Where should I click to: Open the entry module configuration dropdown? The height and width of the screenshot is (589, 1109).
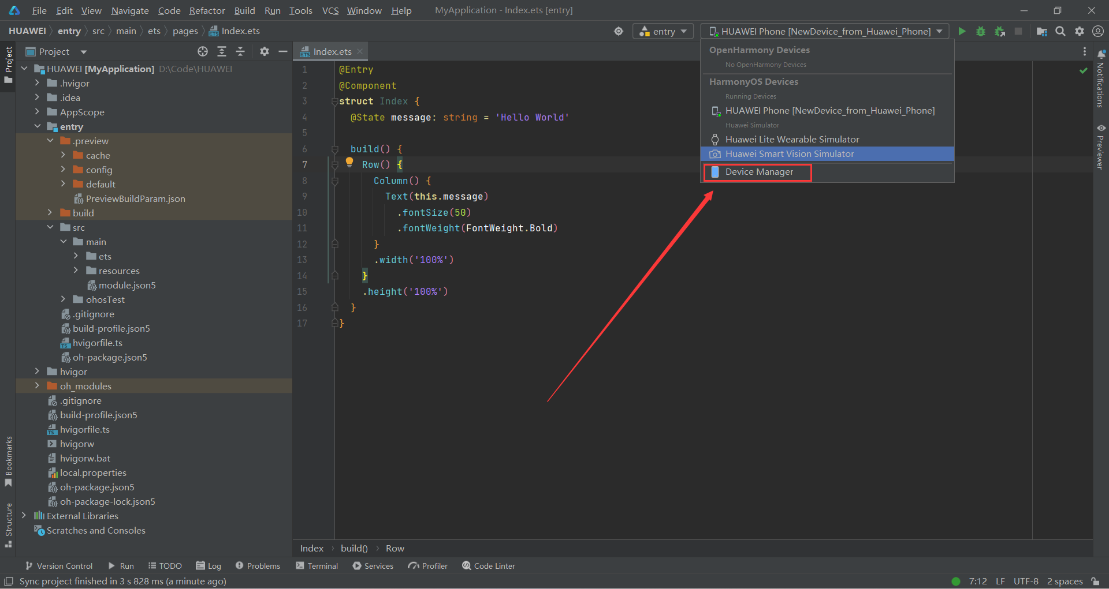(663, 31)
